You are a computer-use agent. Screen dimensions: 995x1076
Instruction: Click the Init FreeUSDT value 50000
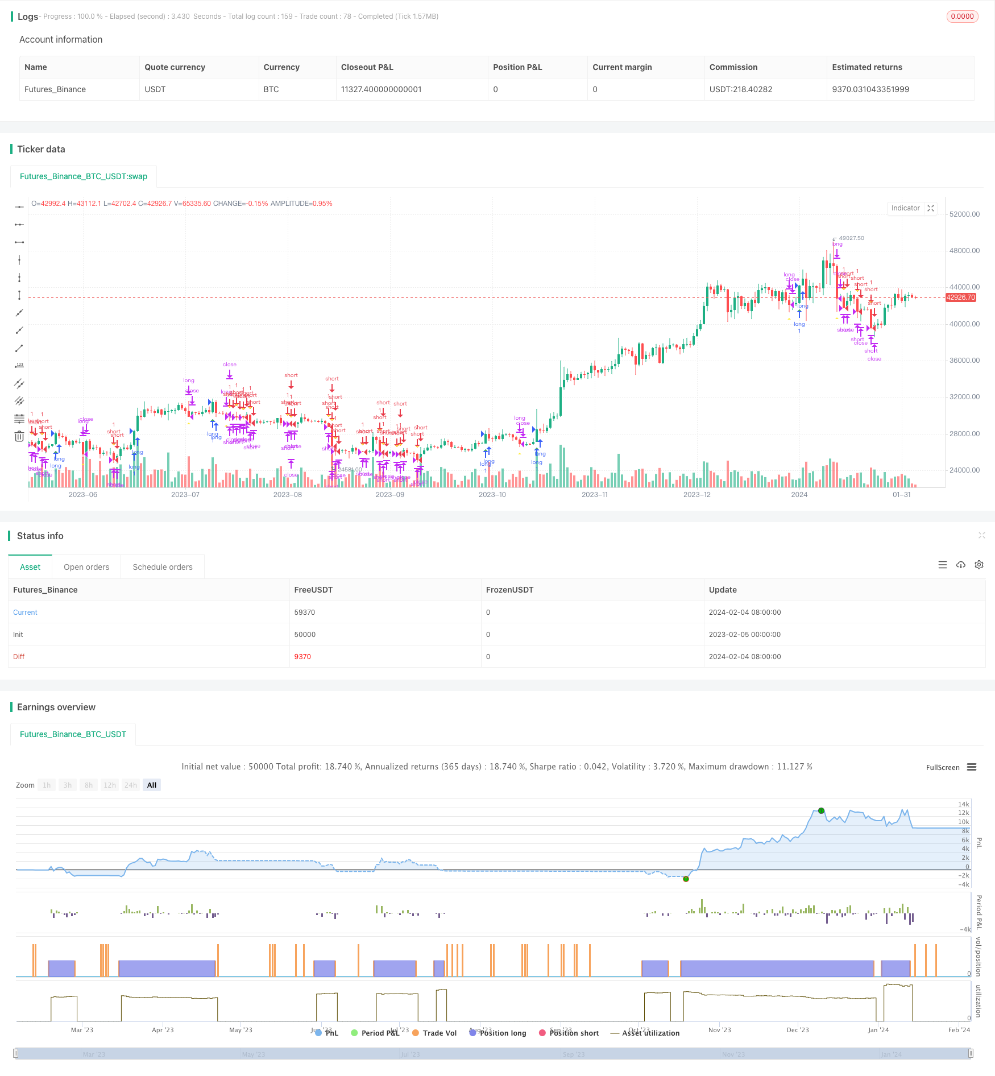(305, 634)
